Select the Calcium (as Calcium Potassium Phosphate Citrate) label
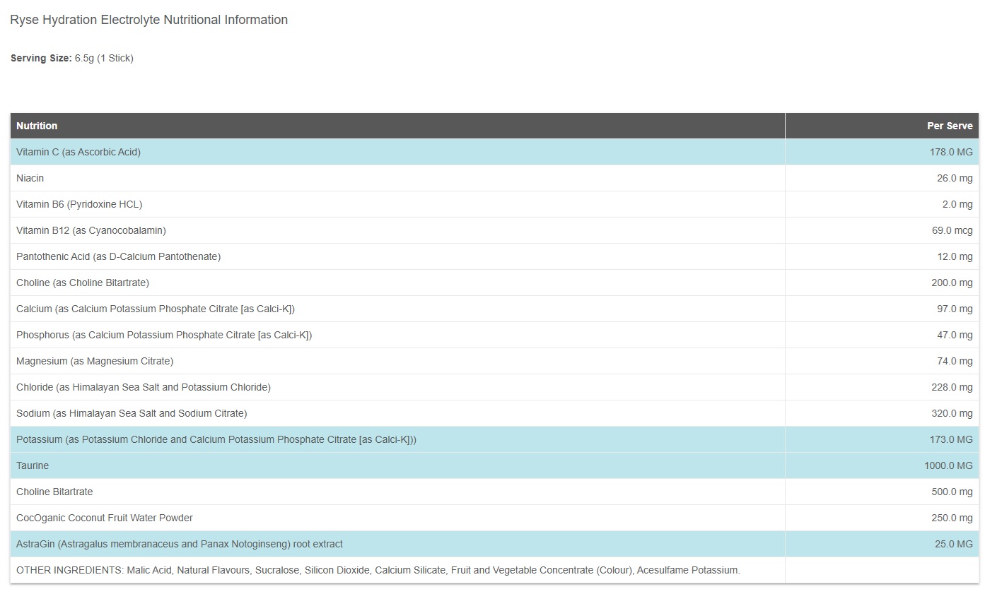Image resolution: width=985 pixels, height=594 pixels. [x=156, y=309]
